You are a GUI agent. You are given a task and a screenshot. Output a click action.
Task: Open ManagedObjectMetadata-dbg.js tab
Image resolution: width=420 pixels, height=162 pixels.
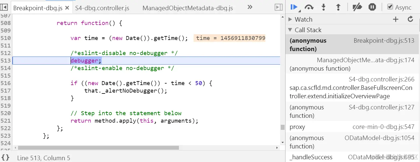[x=188, y=8]
